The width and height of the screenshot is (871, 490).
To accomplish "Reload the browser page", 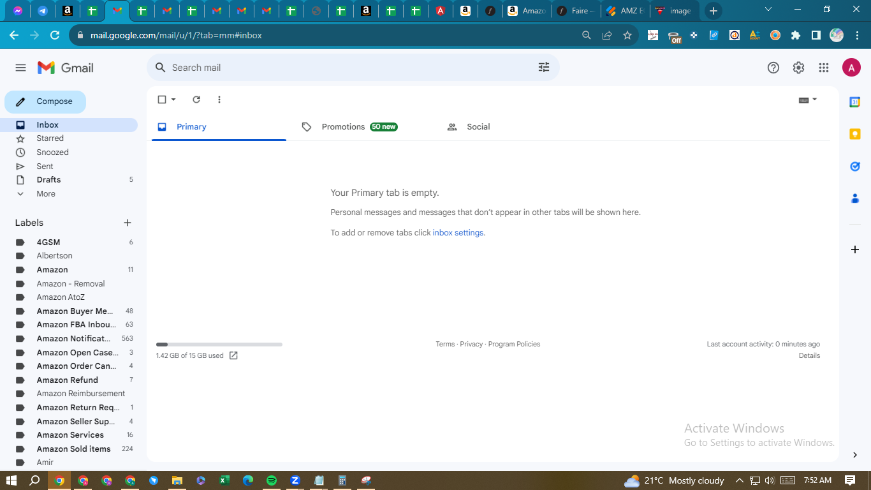I will (x=55, y=35).
